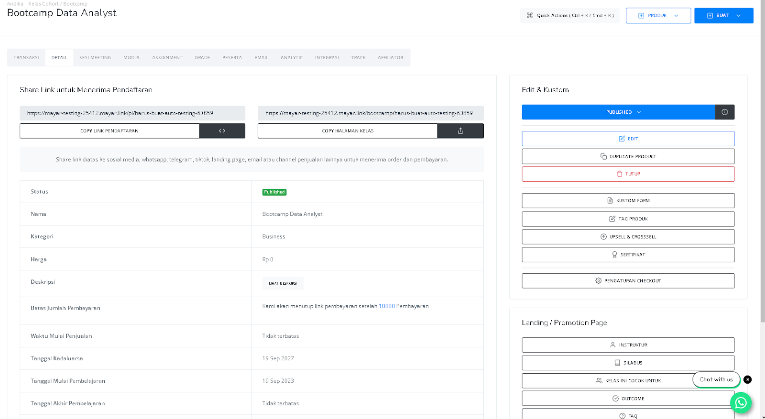Switch to the Integrasi tab
This screenshot has height=419, width=765.
tap(327, 58)
